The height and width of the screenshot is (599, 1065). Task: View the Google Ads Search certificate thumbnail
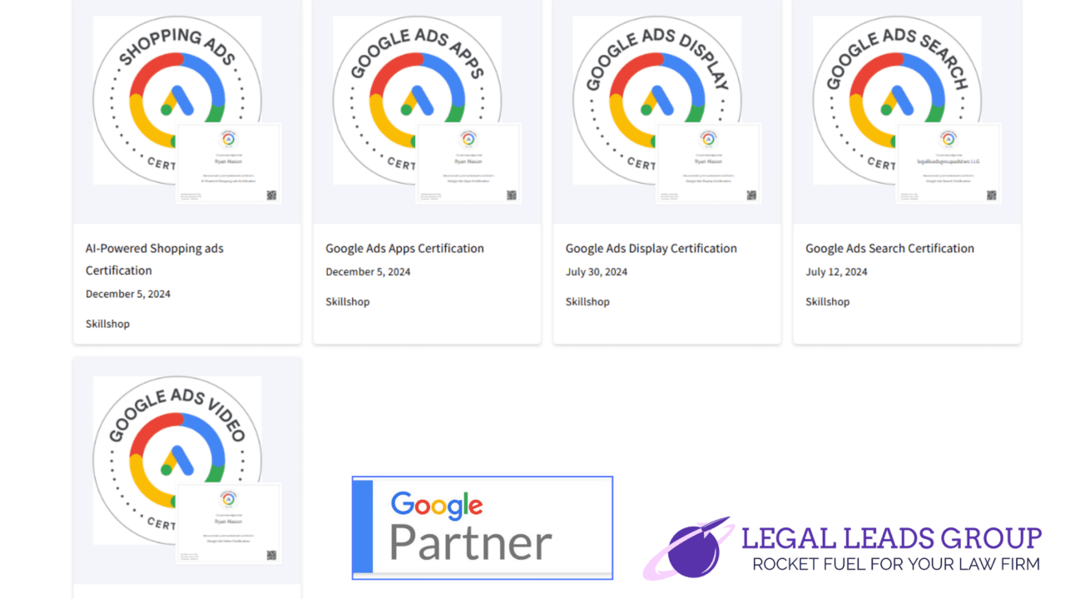[949, 163]
